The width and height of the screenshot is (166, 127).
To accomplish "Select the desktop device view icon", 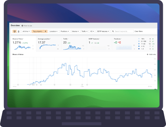I will click(x=15, y=31).
